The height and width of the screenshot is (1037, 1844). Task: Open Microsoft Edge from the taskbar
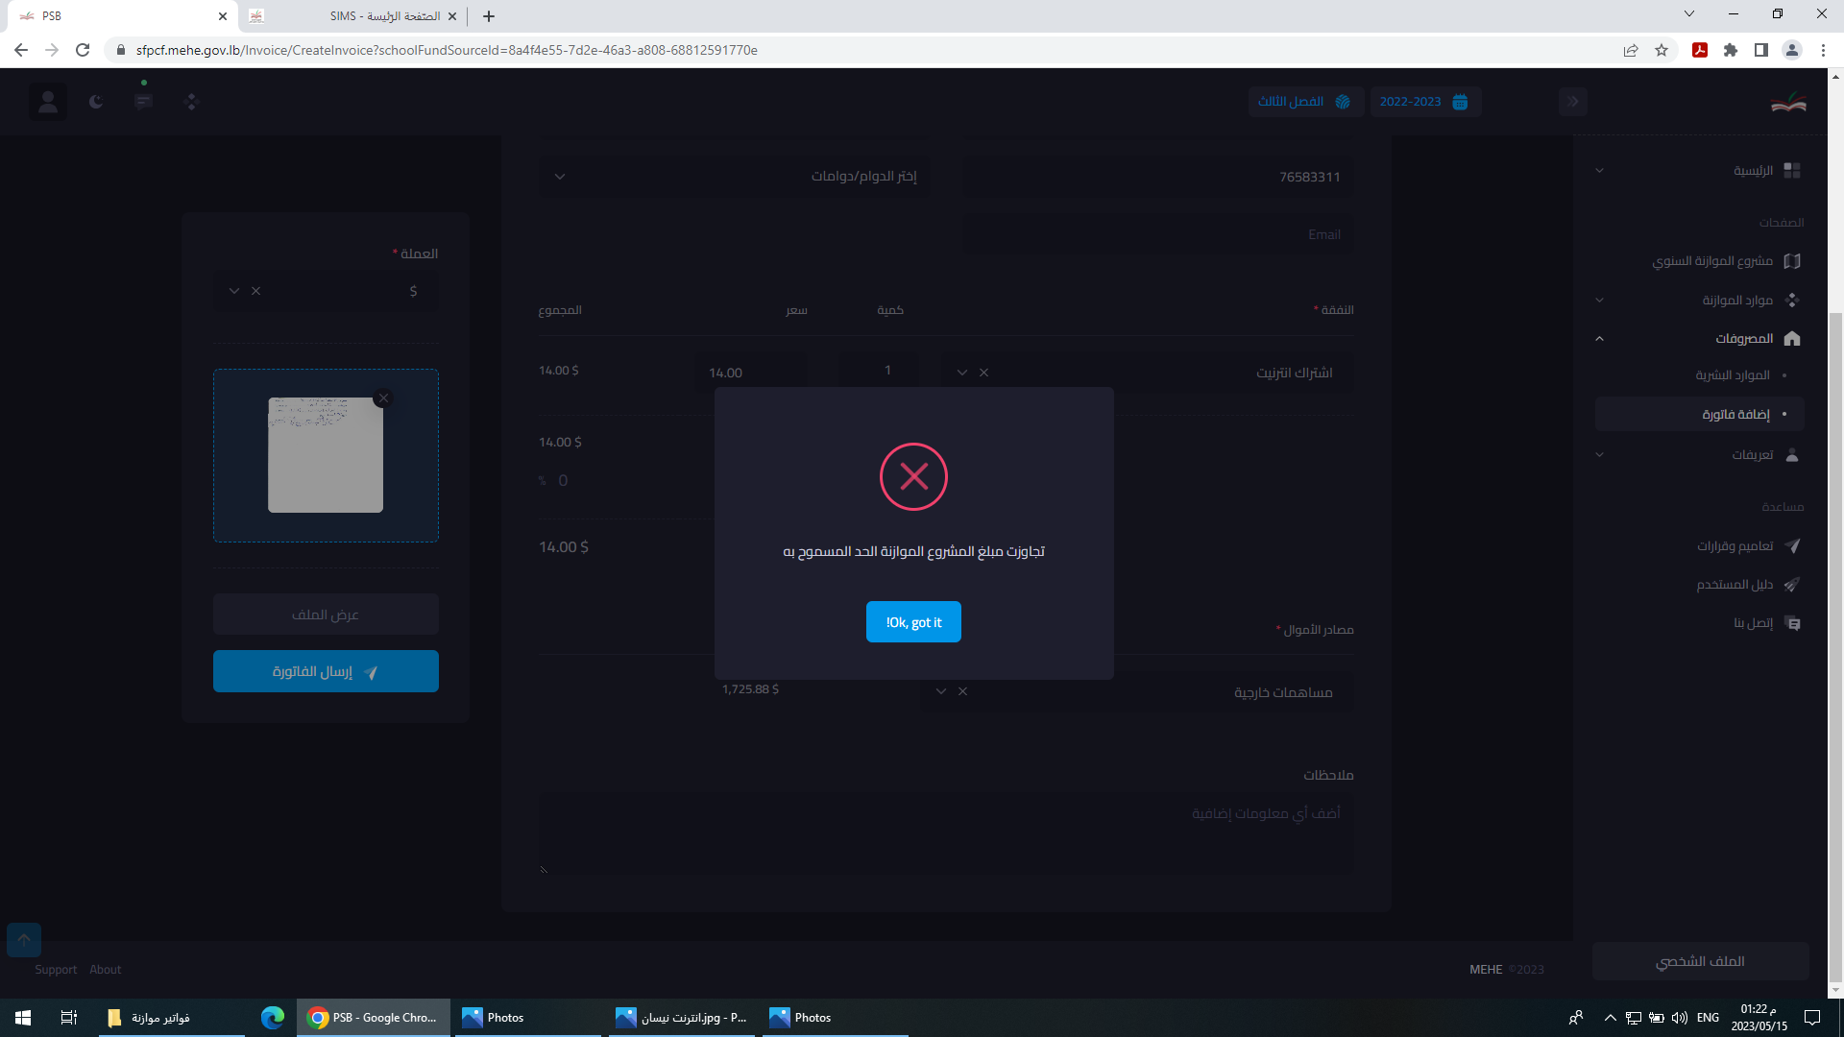click(x=273, y=1018)
